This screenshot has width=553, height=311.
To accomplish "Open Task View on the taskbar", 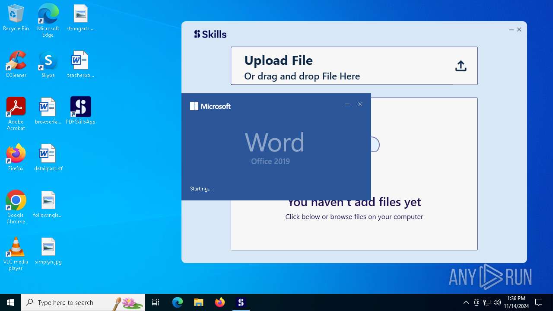I will (x=156, y=302).
